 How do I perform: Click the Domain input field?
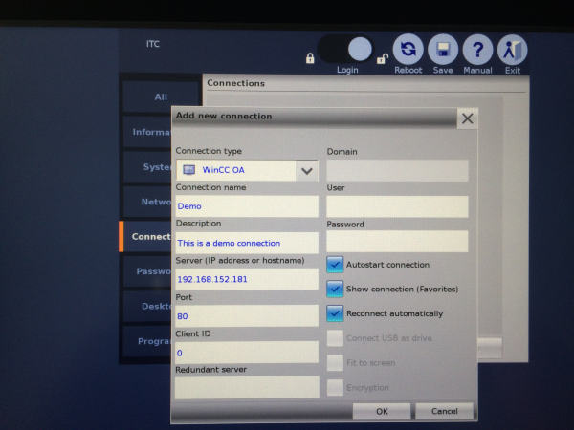point(397,170)
